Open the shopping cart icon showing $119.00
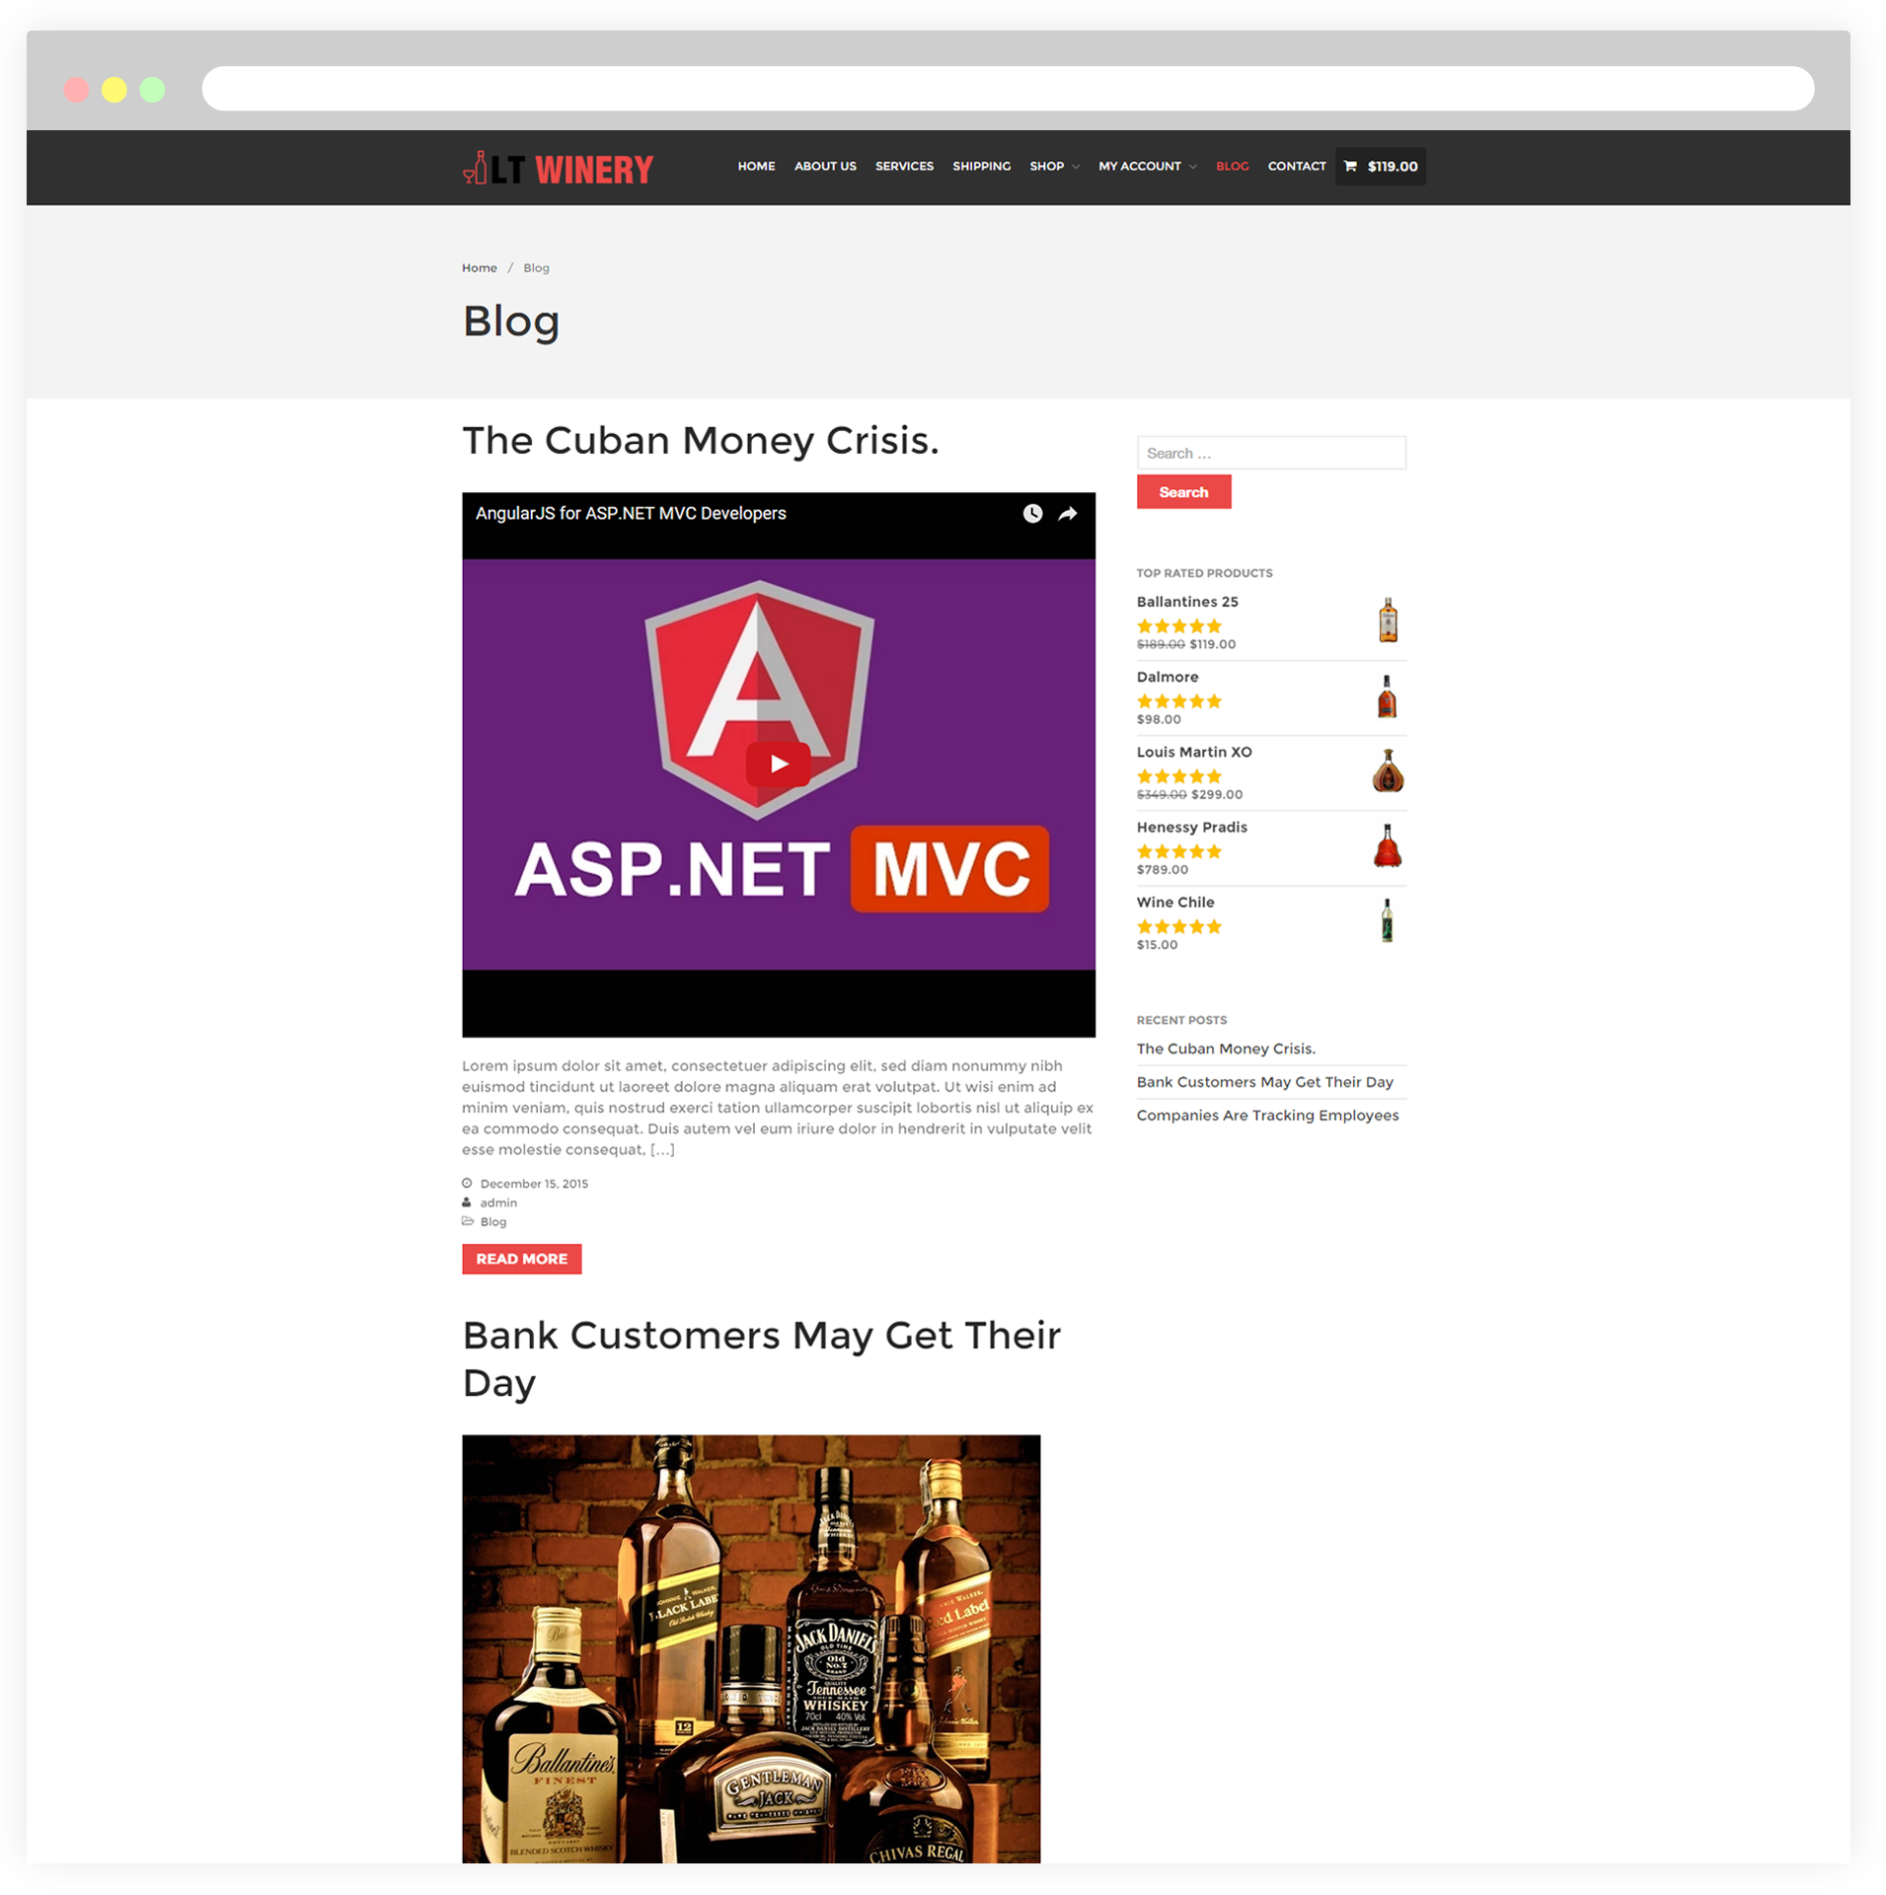Image resolution: width=1886 pixels, height=1895 pixels. coord(1380,166)
